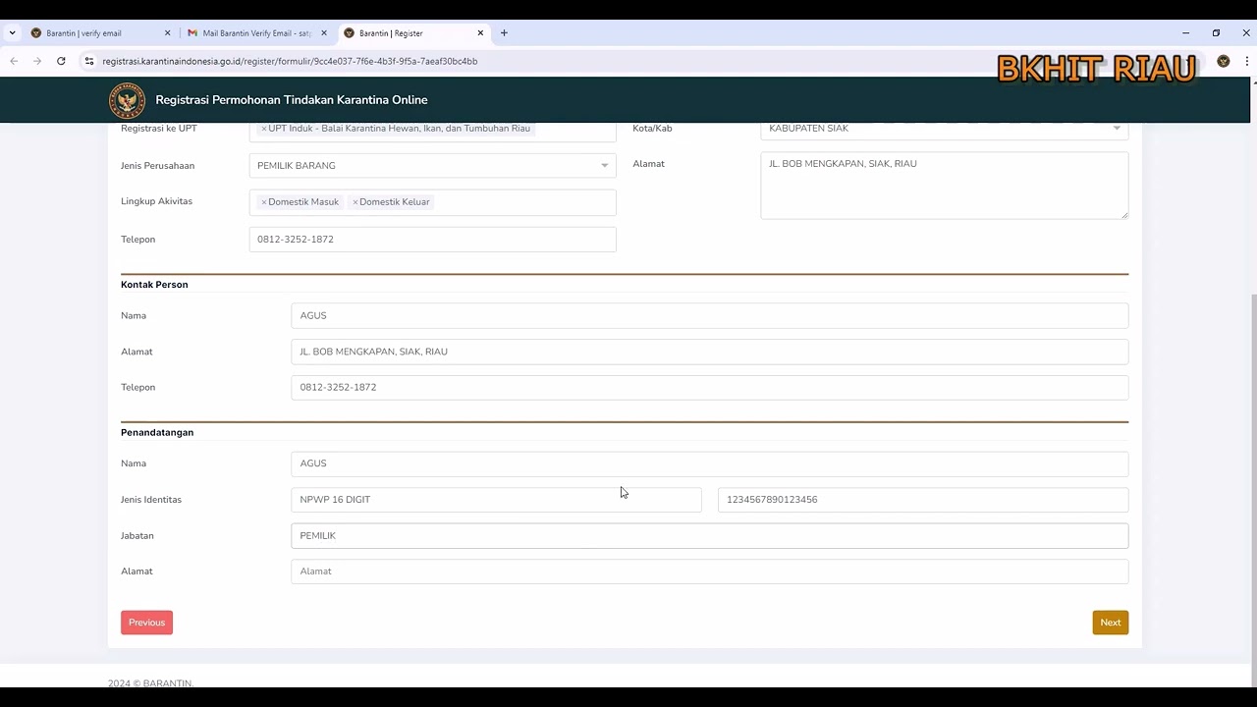Click the Registrasi Permohonan Tindakan Karantina Online title
This screenshot has width=1257, height=707.
coord(292,100)
